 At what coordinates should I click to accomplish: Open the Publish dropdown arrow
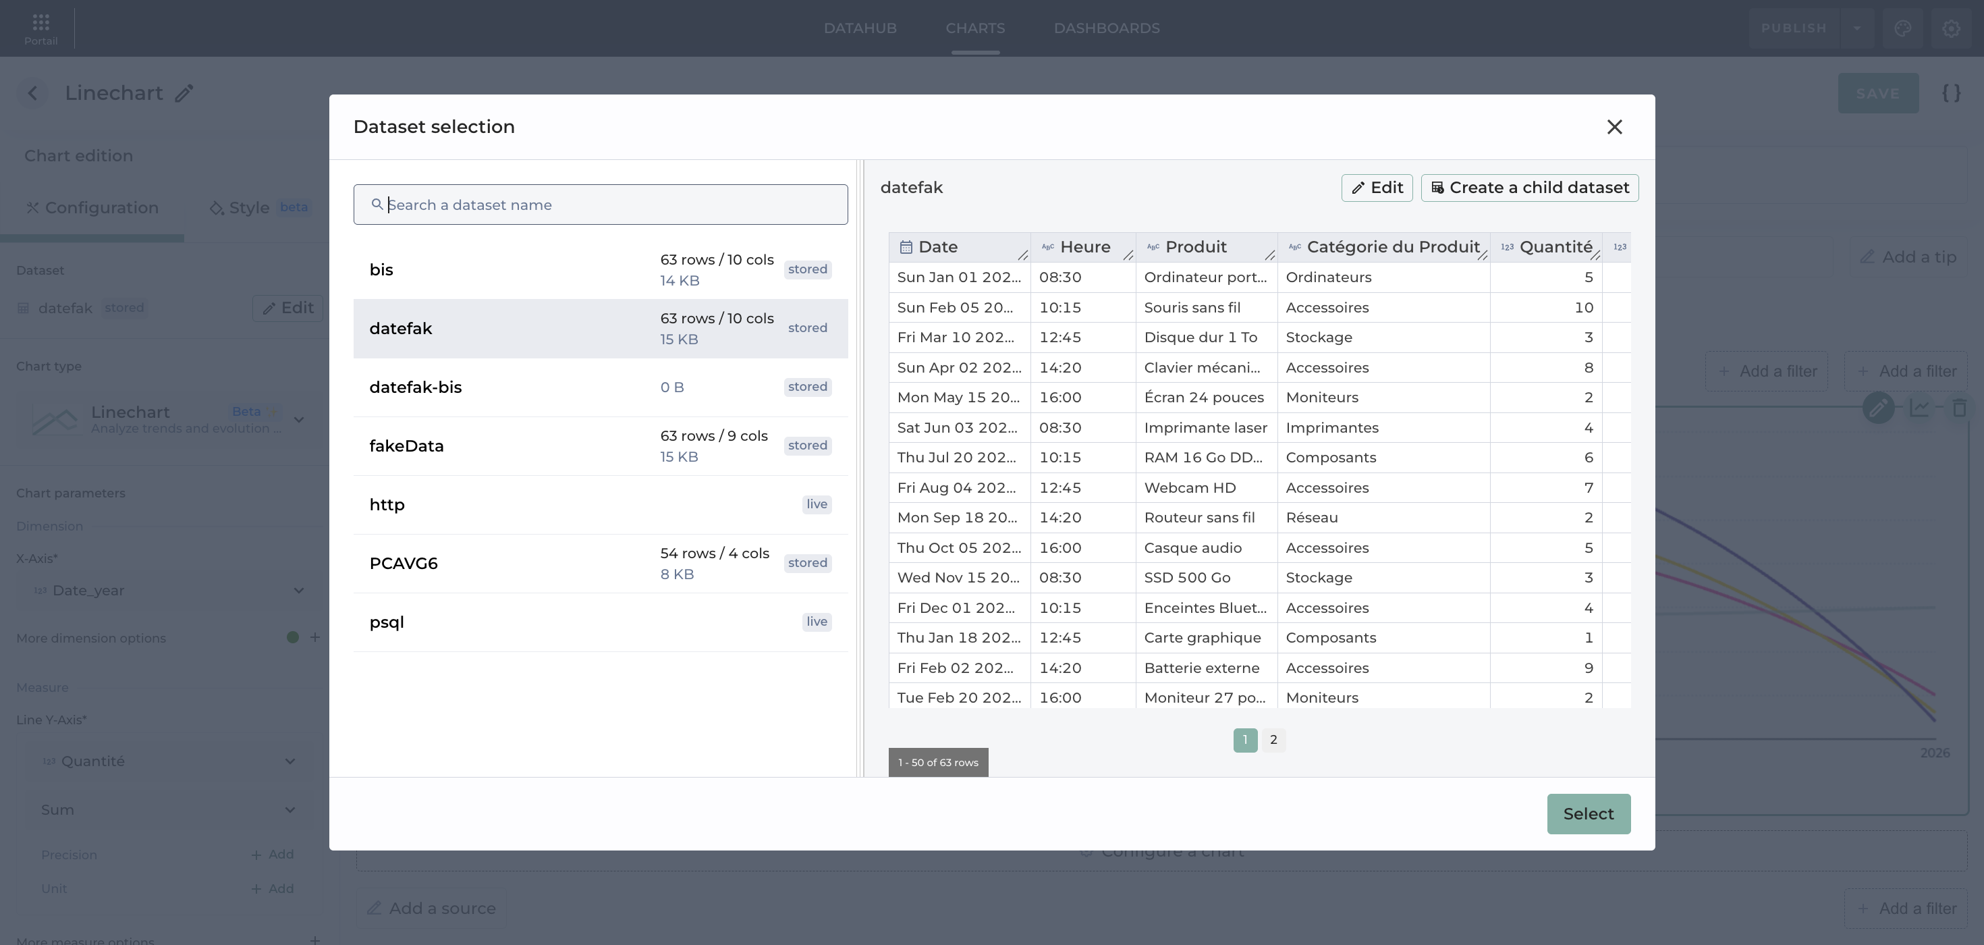point(1856,28)
